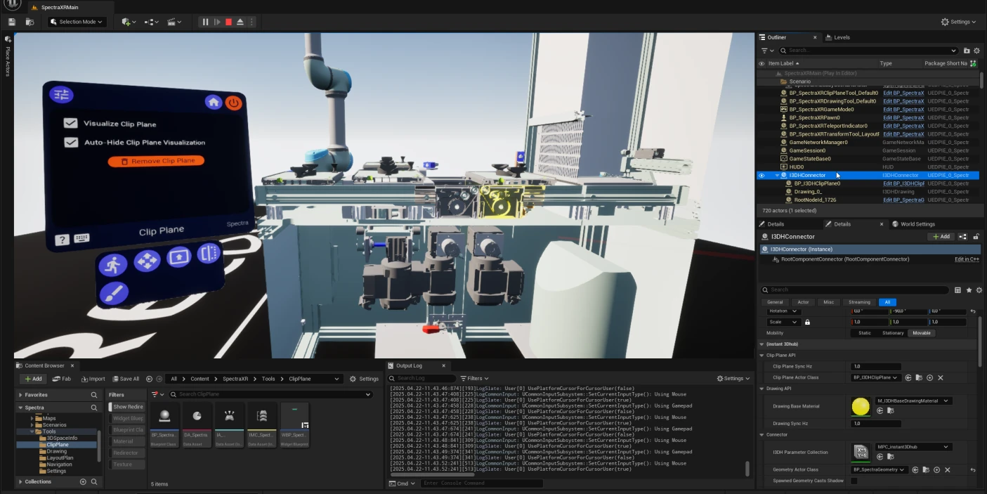
Task: Eject from the player controller
Action: tap(240, 22)
